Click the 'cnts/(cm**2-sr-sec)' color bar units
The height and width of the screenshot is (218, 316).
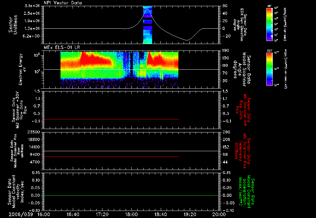(285, 24)
